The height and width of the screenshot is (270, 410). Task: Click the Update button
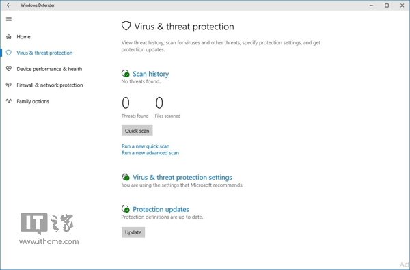[133, 232]
